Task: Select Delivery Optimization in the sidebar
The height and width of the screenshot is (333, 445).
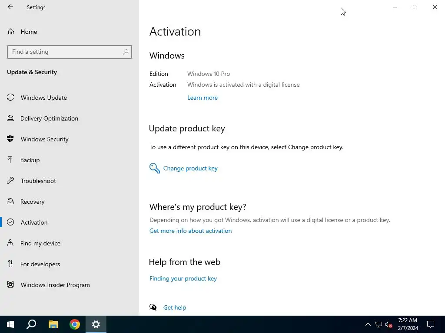Action: click(x=49, y=118)
